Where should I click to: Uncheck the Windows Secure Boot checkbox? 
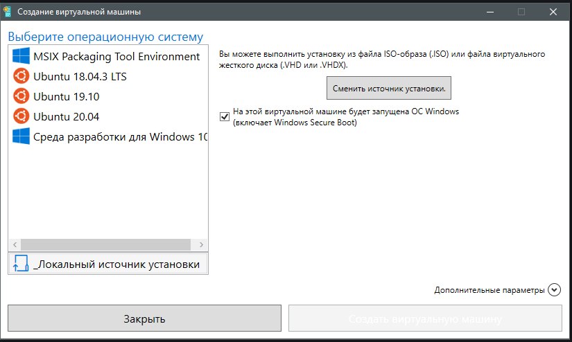[225, 116]
